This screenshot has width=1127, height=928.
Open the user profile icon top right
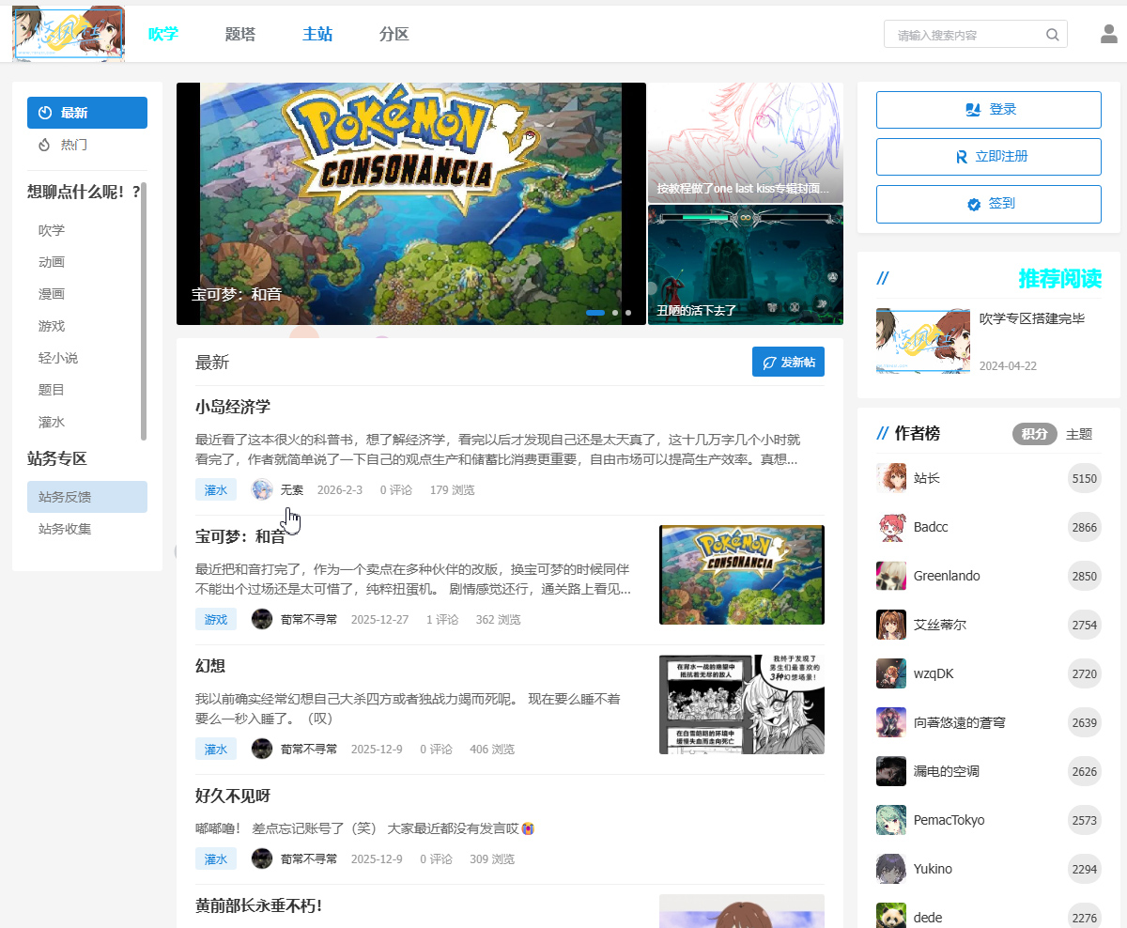click(x=1109, y=34)
